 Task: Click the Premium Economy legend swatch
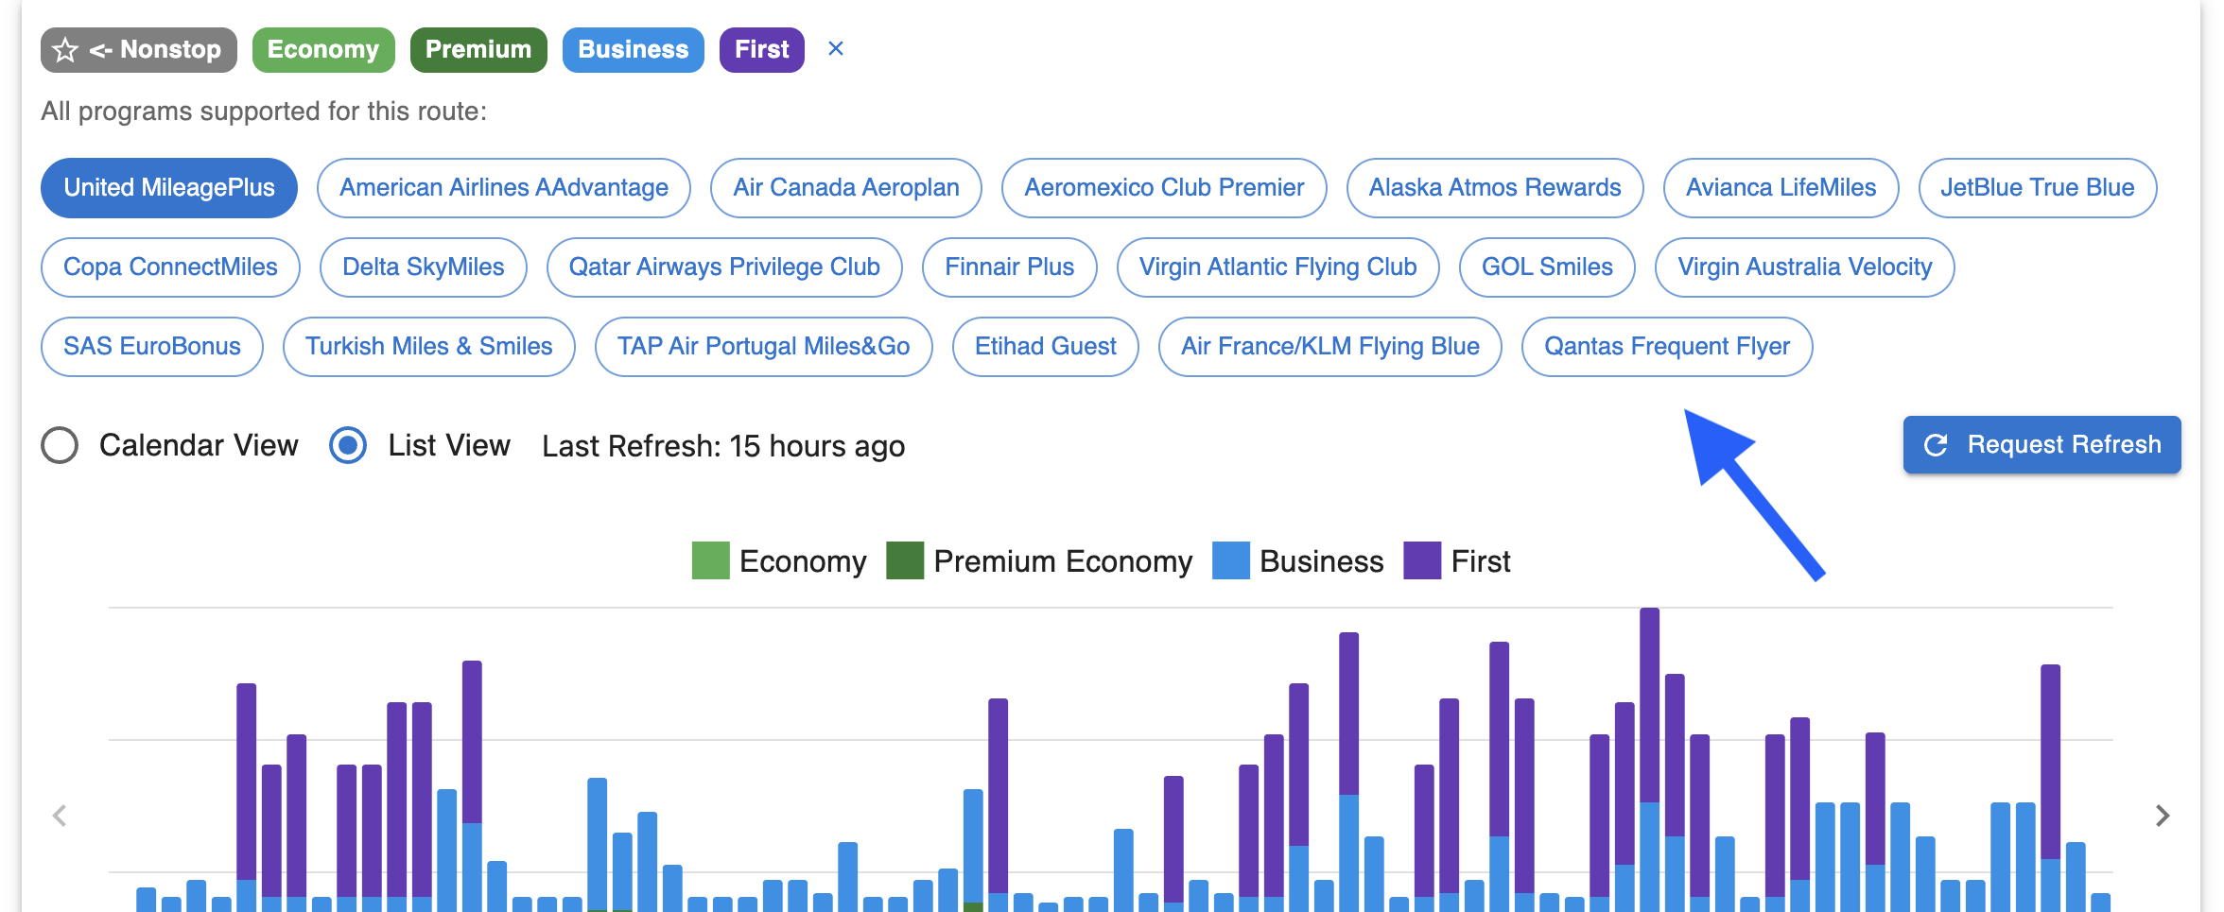[x=905, y=560]
